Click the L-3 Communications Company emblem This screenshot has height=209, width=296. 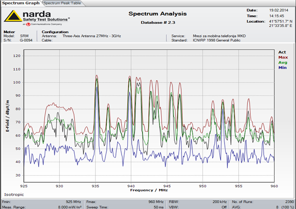[x=29, y=23]
